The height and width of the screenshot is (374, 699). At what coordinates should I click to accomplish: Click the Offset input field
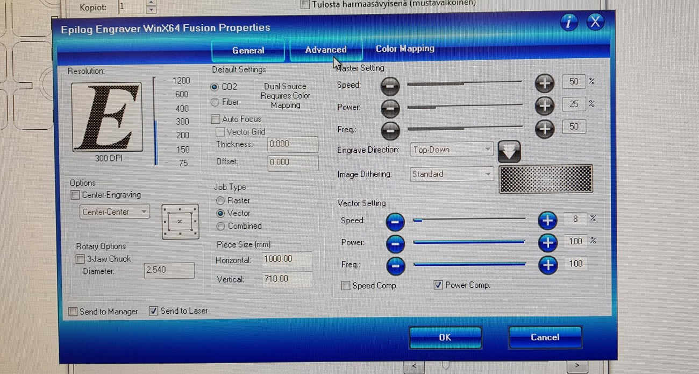[x=293, y=162]
